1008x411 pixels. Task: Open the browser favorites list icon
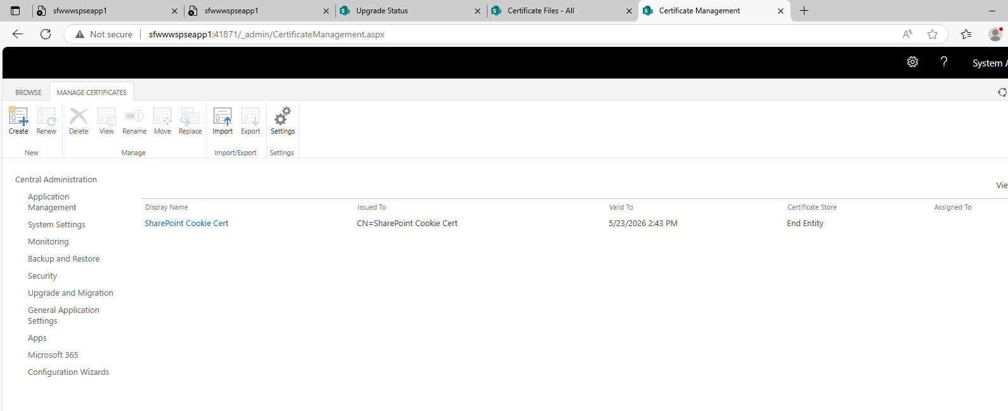point(966,34)
